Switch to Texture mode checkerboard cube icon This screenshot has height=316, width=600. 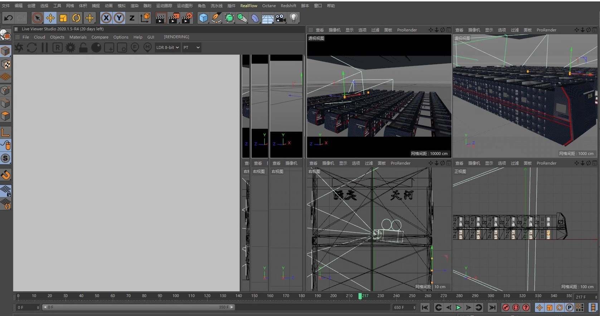pyautogui.click(x=6, y=64)
